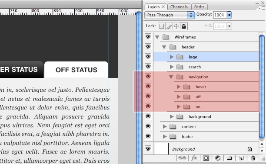
Task: Hide the footer group
Action: click(x=148, y=136)
